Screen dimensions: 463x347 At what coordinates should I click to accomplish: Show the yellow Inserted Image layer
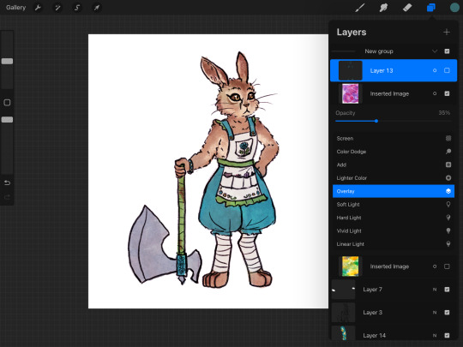[447, 266]
